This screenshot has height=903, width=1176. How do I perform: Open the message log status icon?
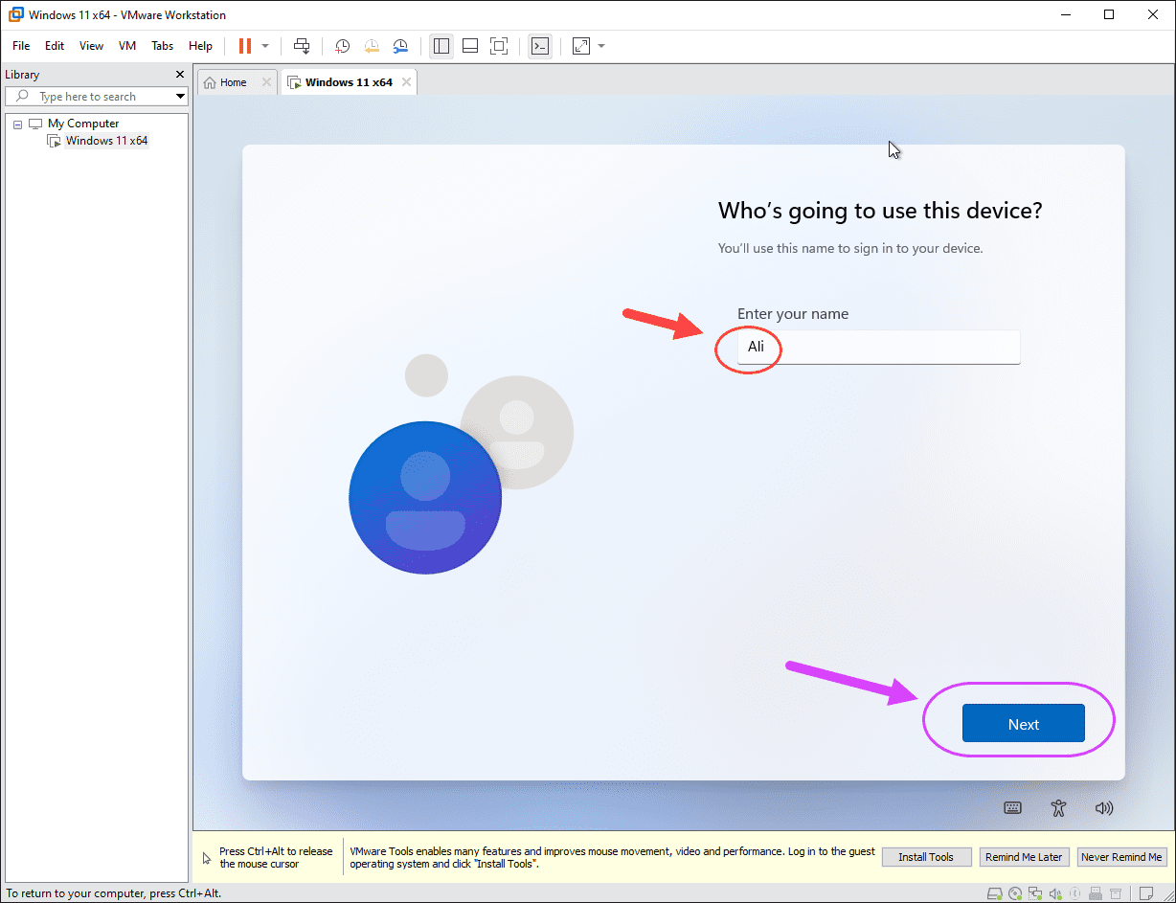point(1146,893)
